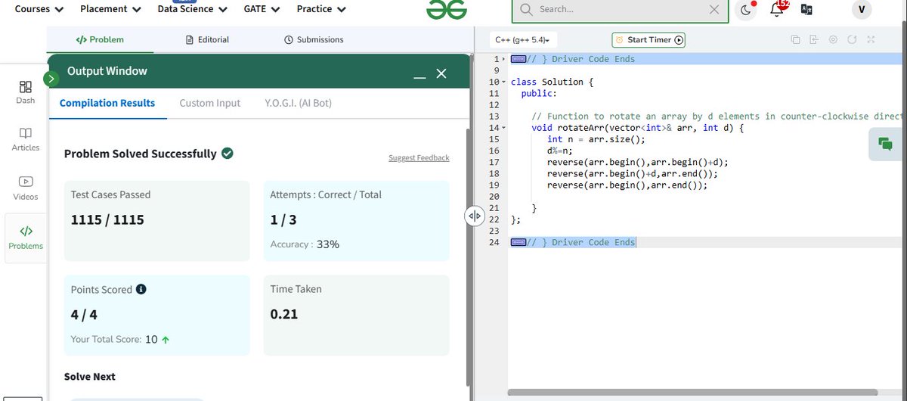Screen dimensions: 907x401
Task: Fold rotateArr function at line 14
Action: click(x=503, y=128)
